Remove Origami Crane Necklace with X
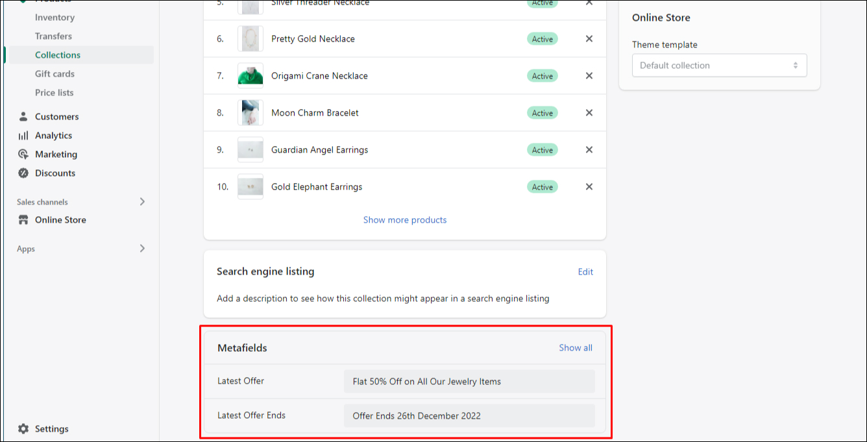The height and width of the screenshot is (442, 867). point(589,76)
